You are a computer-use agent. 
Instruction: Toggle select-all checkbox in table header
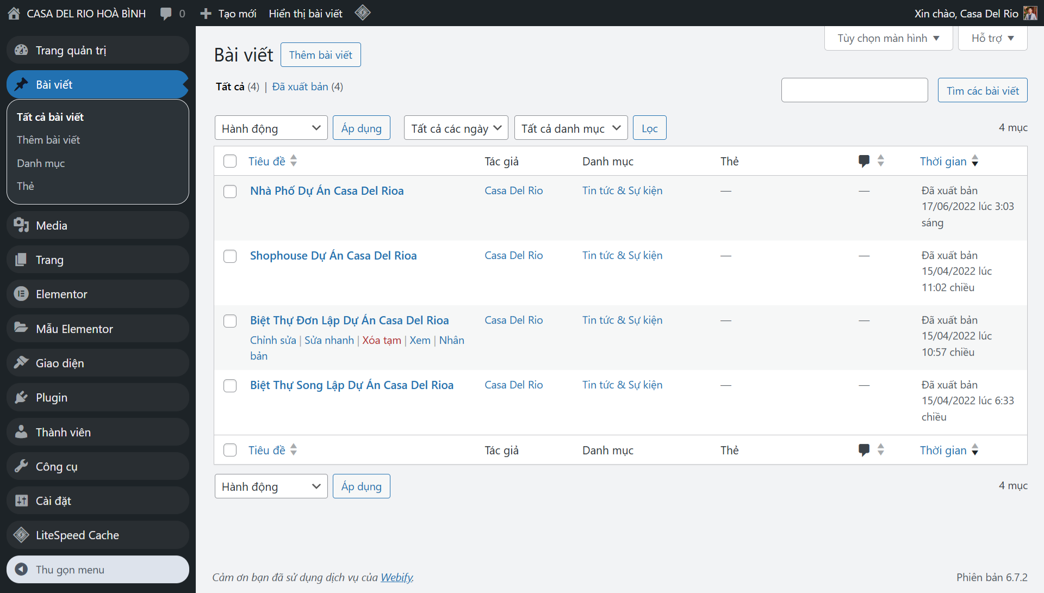point(230,161)
